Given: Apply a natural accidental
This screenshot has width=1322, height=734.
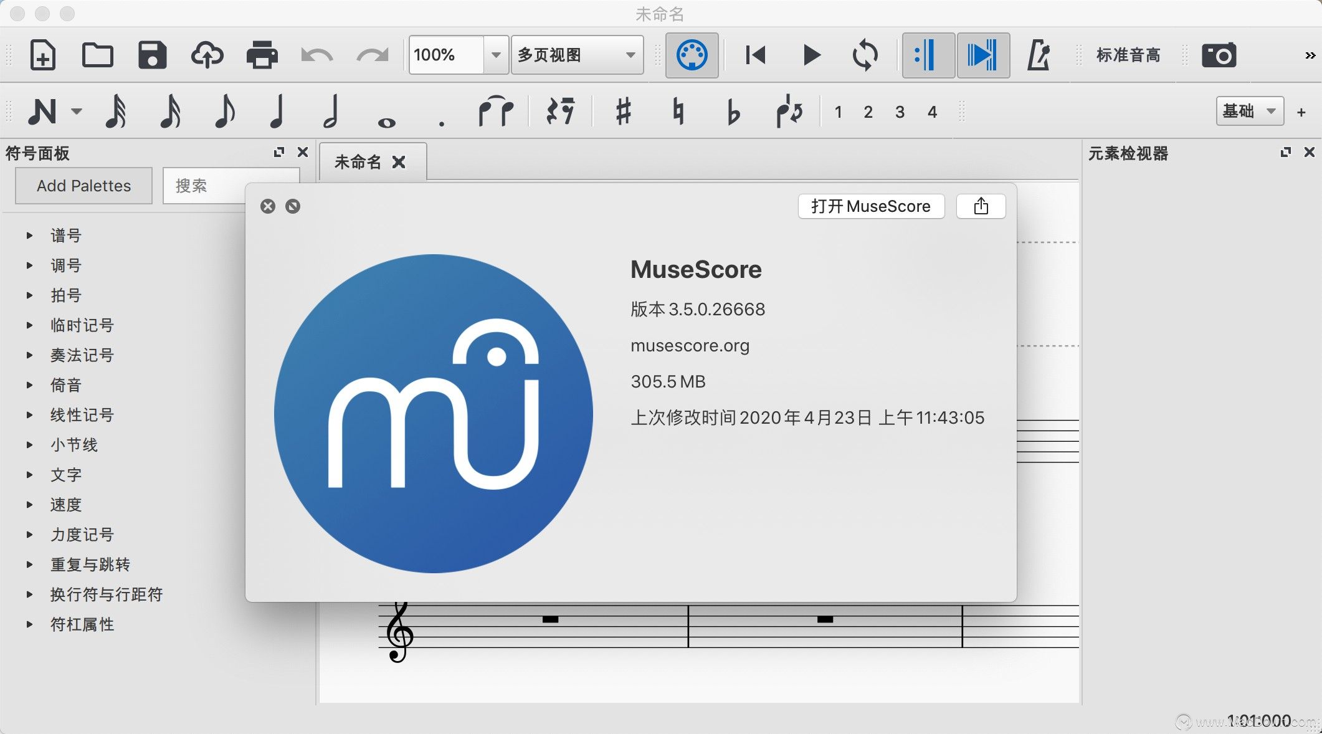Looking at the screenshot, I should pos(678,112).
